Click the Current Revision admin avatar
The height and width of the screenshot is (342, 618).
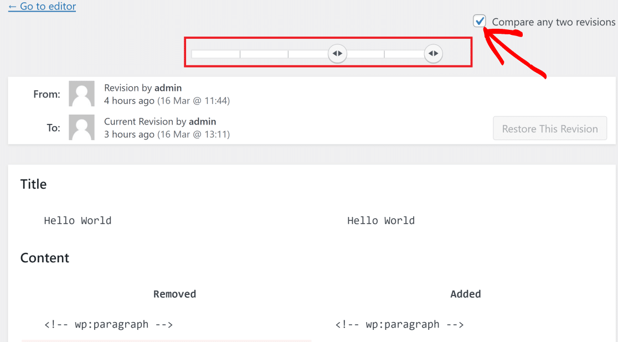(81, 127)
